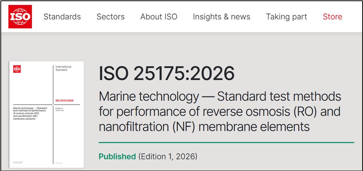This screenshot has height=171, width=363.
Task: Click the red ISO logo in header
Action: (x=20, y=16)
